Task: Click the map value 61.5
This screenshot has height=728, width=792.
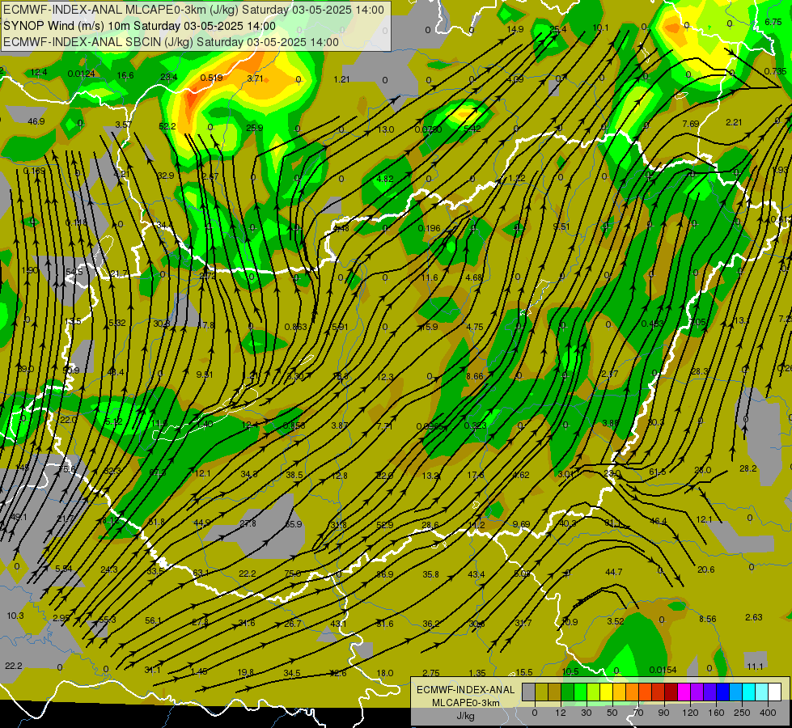Action: pos(658,472)
